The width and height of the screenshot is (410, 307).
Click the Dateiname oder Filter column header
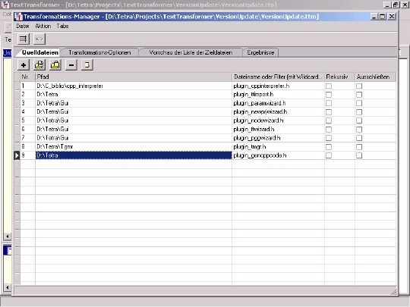(278, 77)
